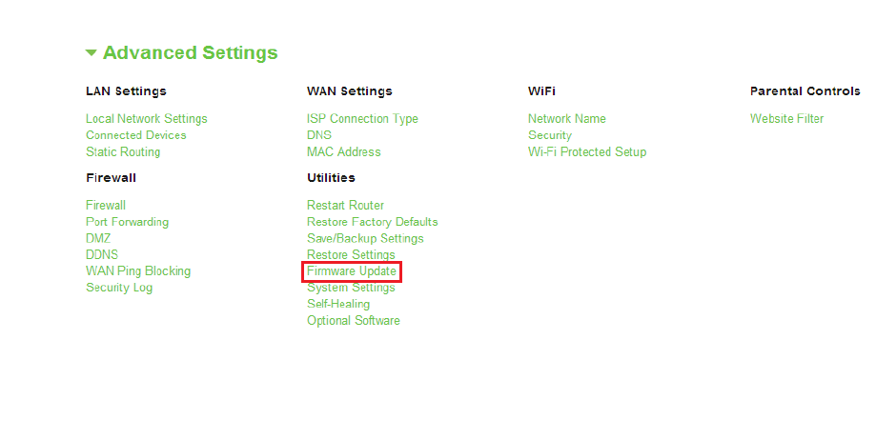Select ISP Connection Type
This screenshot has height=440, width=876.
(x=362, y=119)
